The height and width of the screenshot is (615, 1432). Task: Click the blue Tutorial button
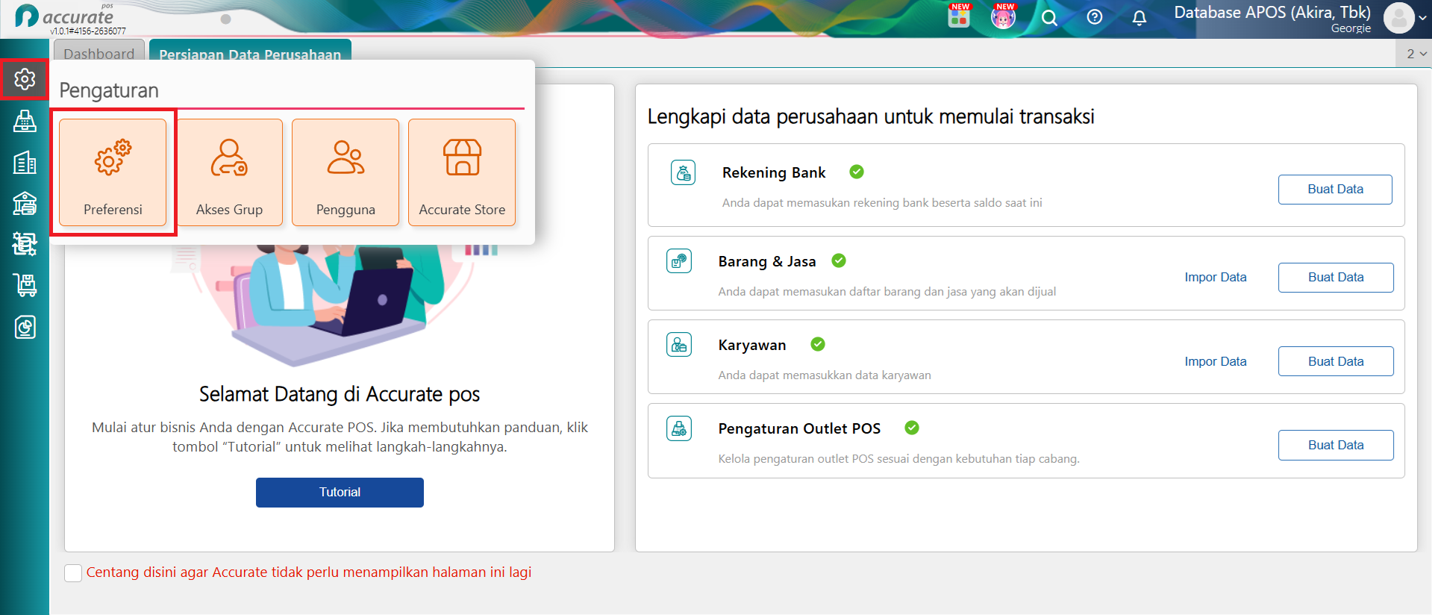tap(340, 493)
